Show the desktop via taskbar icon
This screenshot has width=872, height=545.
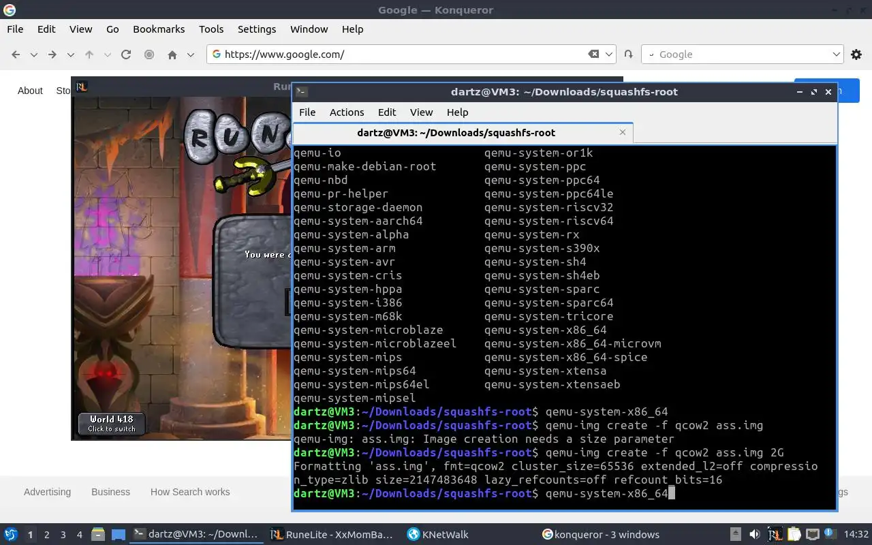tap(118, 535)
